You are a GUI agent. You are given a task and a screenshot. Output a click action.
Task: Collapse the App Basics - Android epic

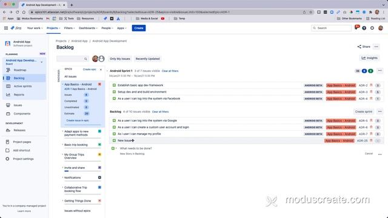point(62,84)
